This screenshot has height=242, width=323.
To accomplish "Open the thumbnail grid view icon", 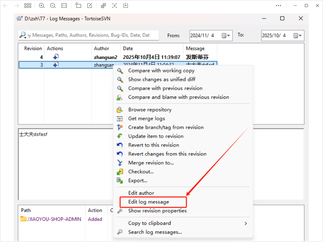I will tap(28, 6).
